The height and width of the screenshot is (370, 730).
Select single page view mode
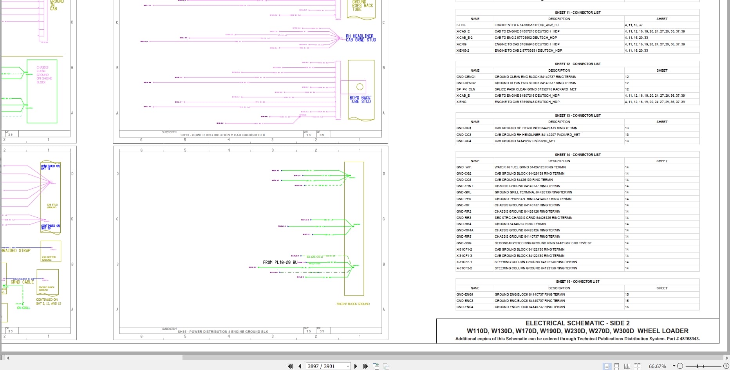point(607,366)
